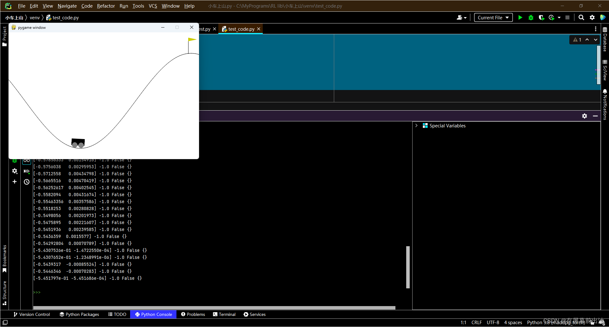Open the Window menu

click(171, 6)
